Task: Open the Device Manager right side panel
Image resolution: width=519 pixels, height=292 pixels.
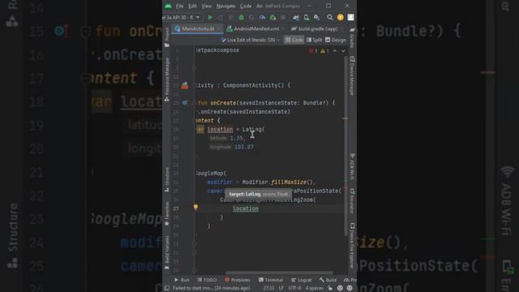Action: click(x=353, y=76)
